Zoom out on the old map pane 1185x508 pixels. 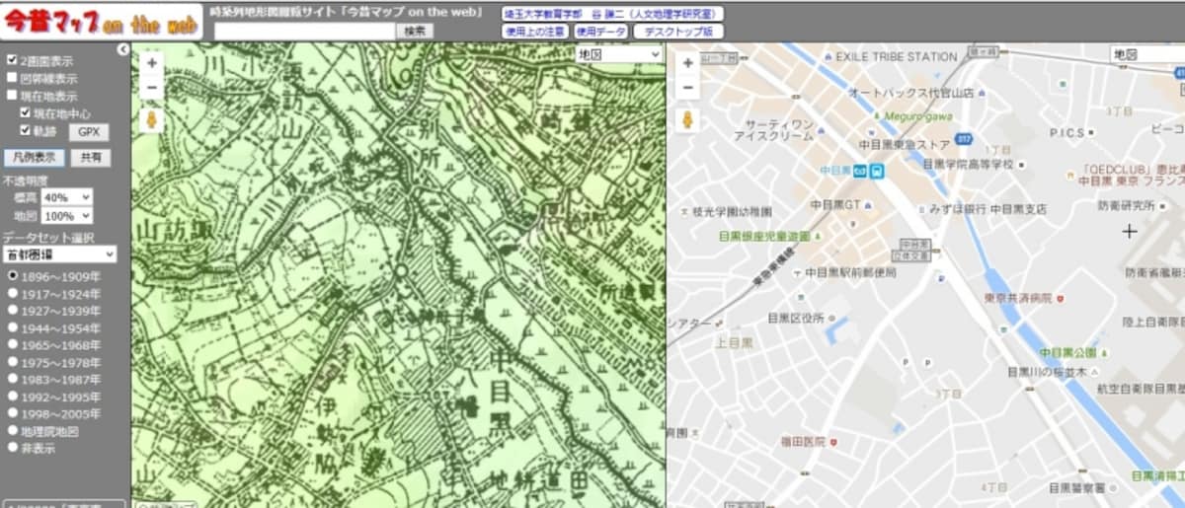tap(151, 87)
